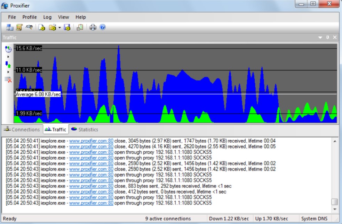Toggle auto-hide pin on Traffic panel
The image size is (342, 224).
pos(328,38)
